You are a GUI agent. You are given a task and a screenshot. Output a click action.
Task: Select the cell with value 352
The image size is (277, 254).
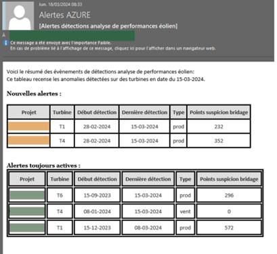click(219, 141)
